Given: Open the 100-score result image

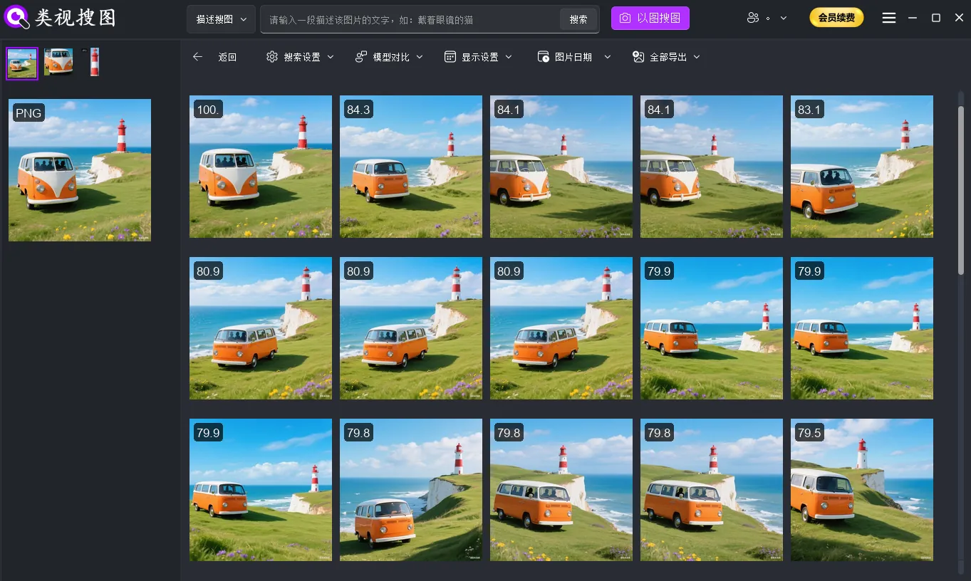Looking at the screenshot, I should [x=261, y=167].
